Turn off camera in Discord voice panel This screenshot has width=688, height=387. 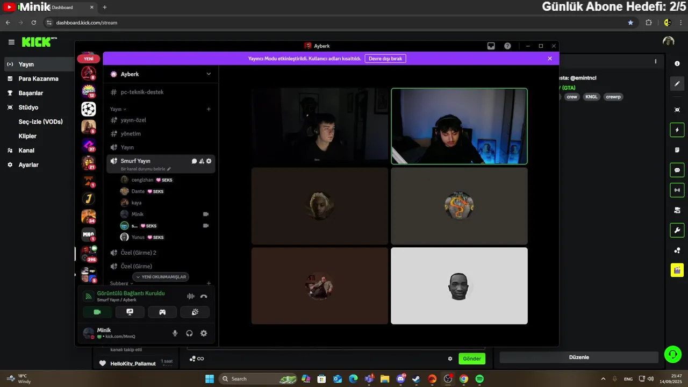(97, 312)
